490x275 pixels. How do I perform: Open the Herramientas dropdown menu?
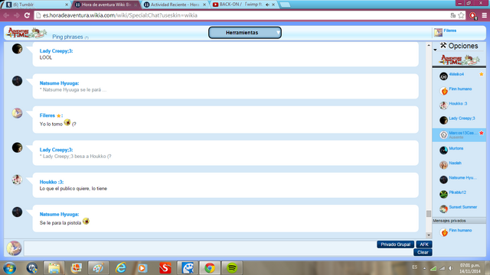coord(245,33)
